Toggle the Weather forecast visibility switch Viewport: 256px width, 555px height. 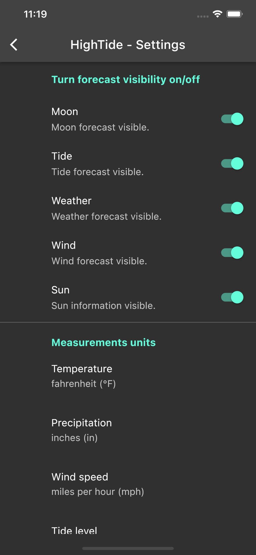click(232, 208)
